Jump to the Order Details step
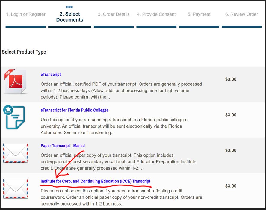This screenshot has height=210, width=266. [114, 14]
